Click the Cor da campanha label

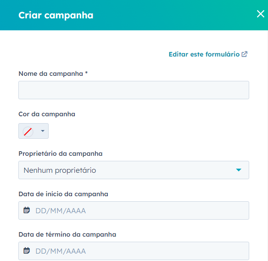click(x=47, y=114)
